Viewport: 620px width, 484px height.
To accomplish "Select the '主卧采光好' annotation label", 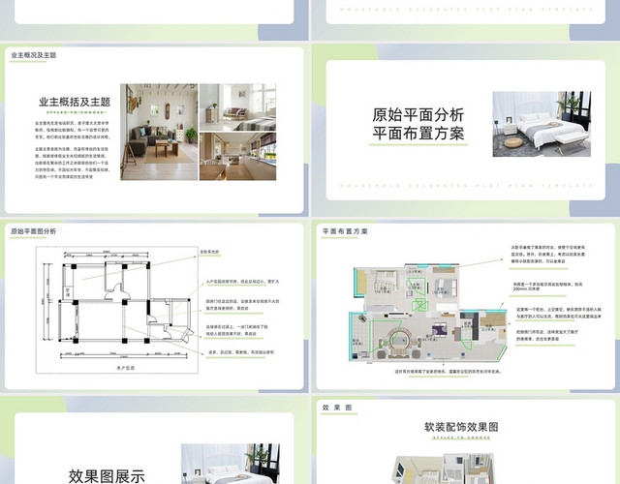I will 209,252.
